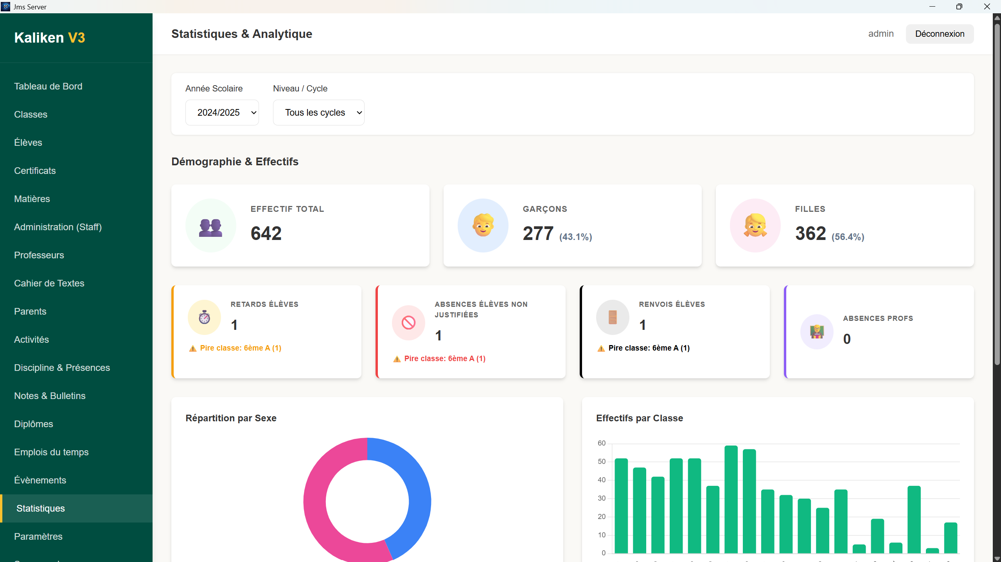Select Emplois du temps sidebar item
Viewport: 1001px width, 562px height.
51,452
